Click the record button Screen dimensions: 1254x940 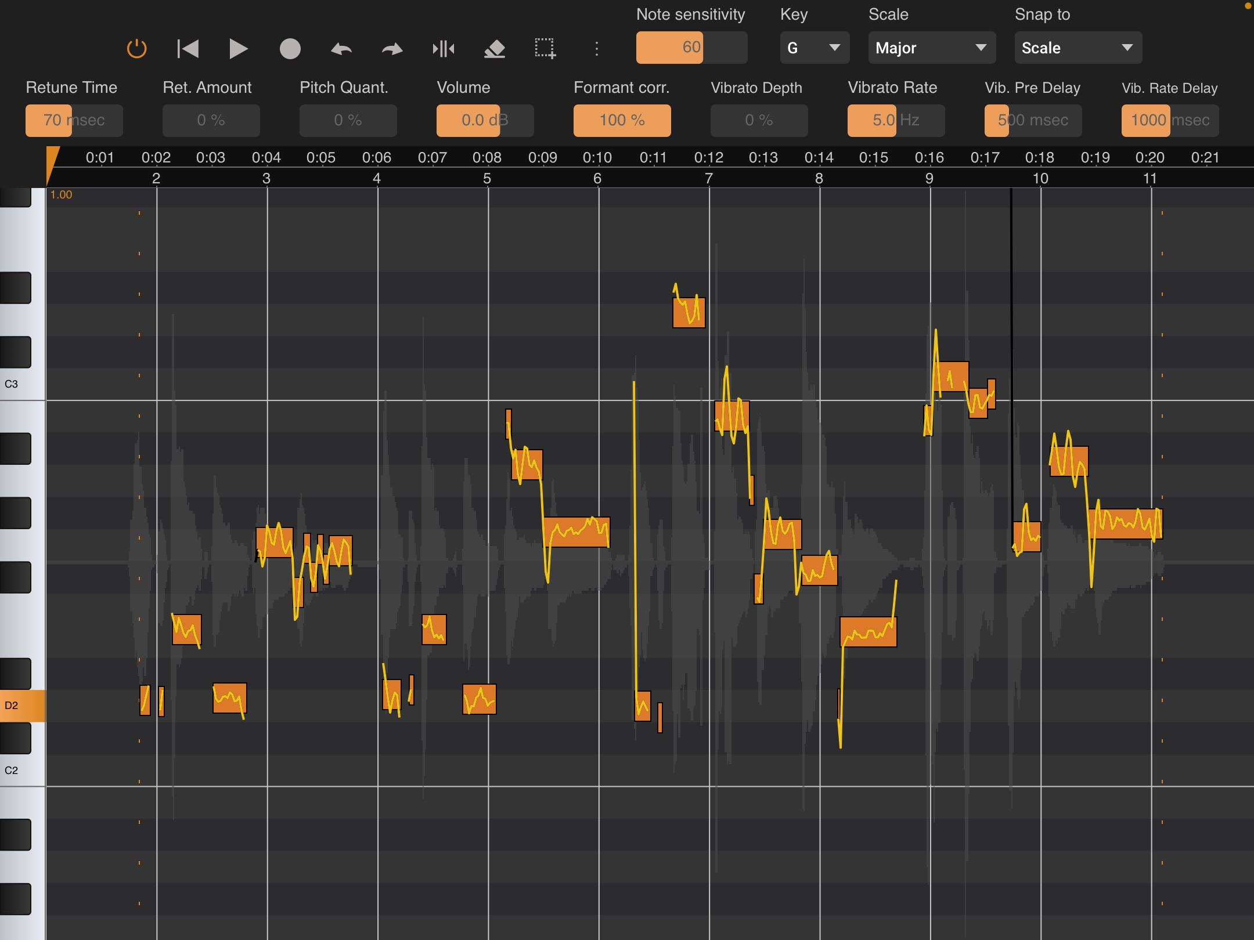pyautogui.click(x=290, y=49)
